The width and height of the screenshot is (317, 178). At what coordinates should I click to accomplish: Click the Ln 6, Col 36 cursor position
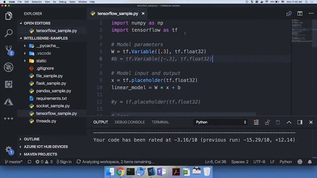pyautogui.click(x=215, y=162)
